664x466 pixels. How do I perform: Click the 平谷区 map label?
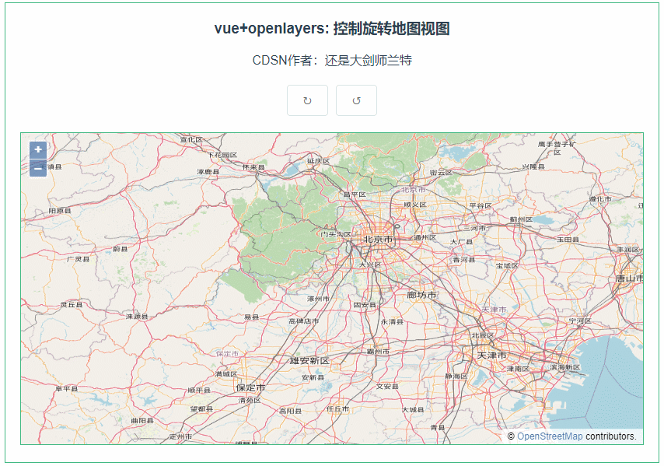481,205
